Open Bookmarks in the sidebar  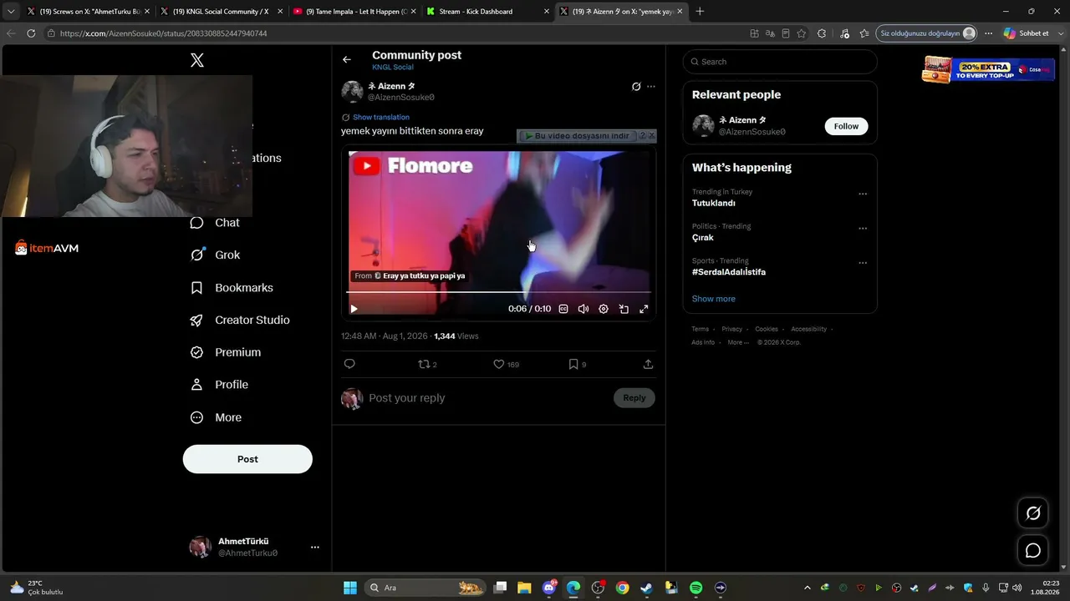point(232,288)
